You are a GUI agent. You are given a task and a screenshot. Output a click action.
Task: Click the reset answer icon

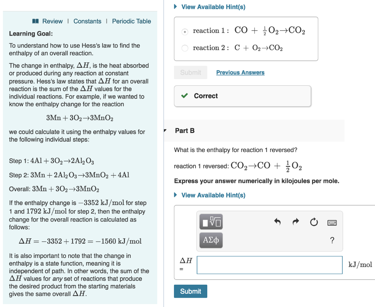click(314, 222)
